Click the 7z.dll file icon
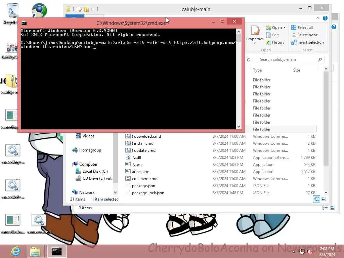 [128, 157]
